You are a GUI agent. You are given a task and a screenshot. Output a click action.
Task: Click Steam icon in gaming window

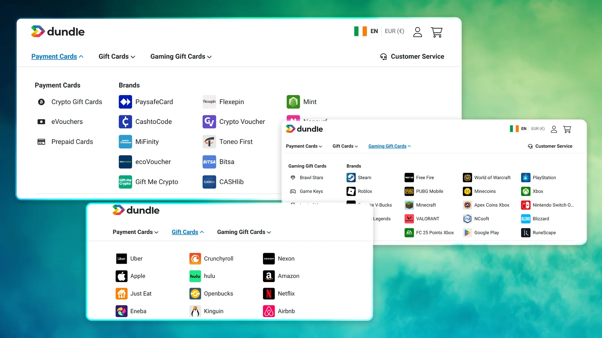[351, 178]
